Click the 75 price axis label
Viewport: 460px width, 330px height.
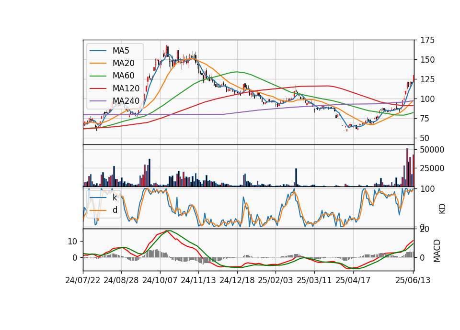(425, 119)
